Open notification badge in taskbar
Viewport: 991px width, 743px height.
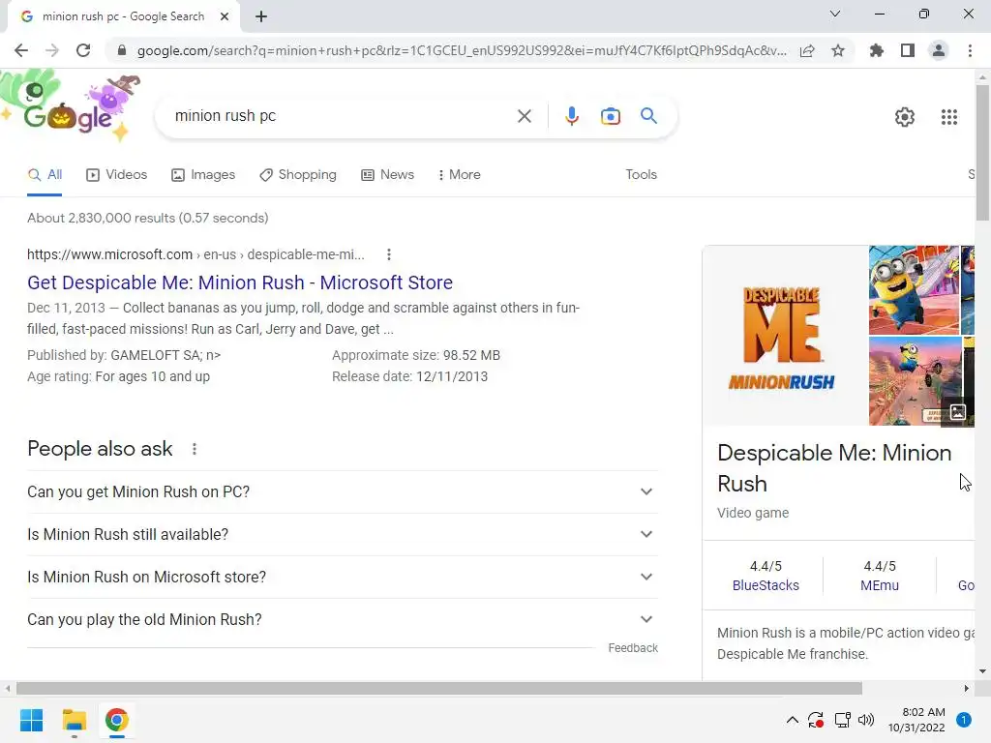coord(964,720)
